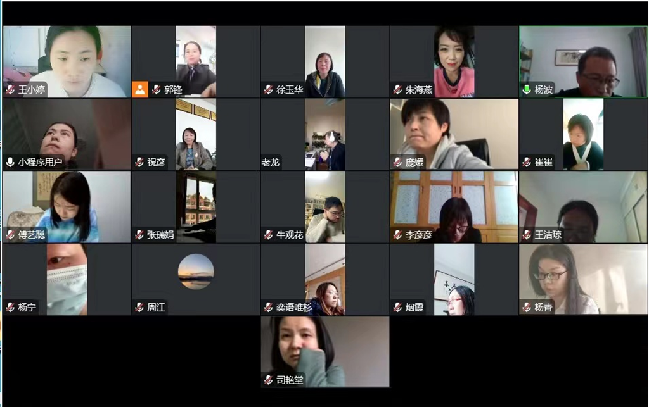Click muted mic icon beside 徐玉华
Image resolution: width=649 pixels, height=407 pixels.
pyautogui.click(x=269, y=90)
